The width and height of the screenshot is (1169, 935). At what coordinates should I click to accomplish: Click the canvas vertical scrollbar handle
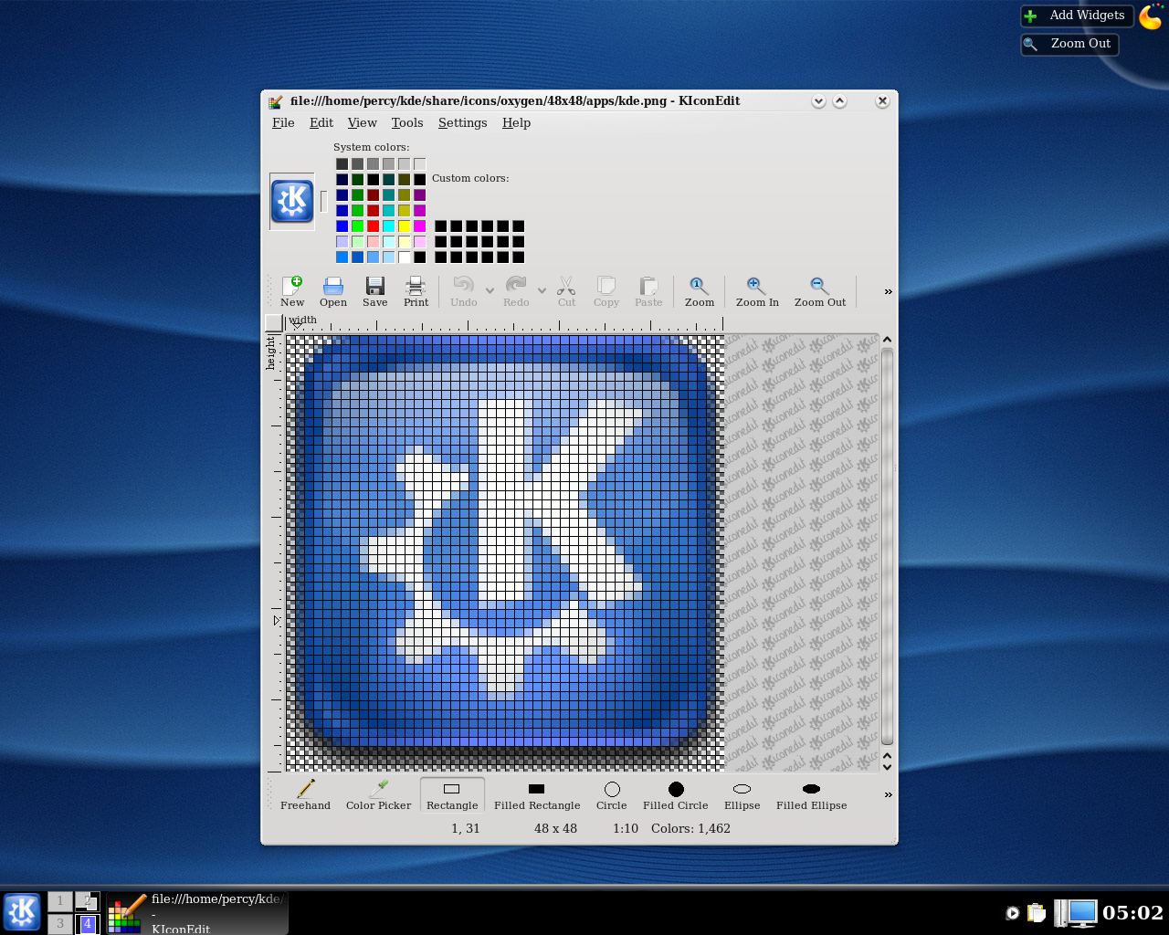click(x=887, y=546)
